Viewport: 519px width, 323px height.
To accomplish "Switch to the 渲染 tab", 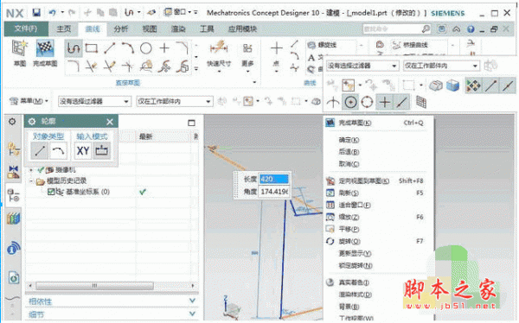I will (x=178, y=29).
